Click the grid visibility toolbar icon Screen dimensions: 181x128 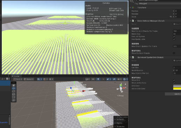(x=38, y=79)
